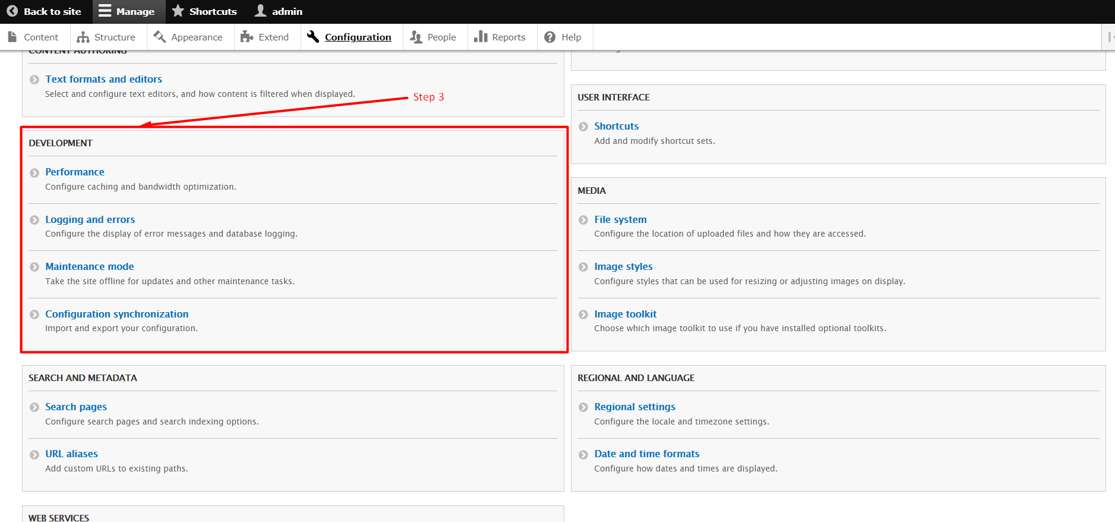
Task: Open Date and time formats
Action: click(x=647, y=454)
